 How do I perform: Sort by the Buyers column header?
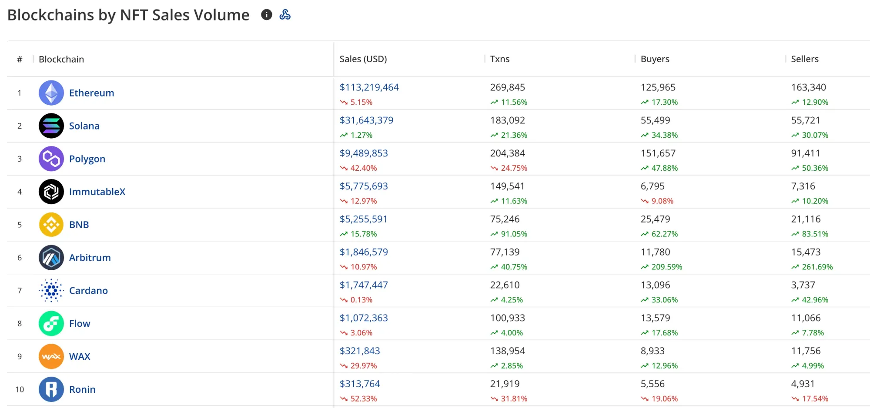[x=655, y=59]
